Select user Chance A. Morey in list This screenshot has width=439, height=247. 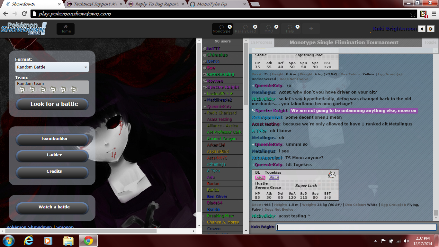coord(223,222)
